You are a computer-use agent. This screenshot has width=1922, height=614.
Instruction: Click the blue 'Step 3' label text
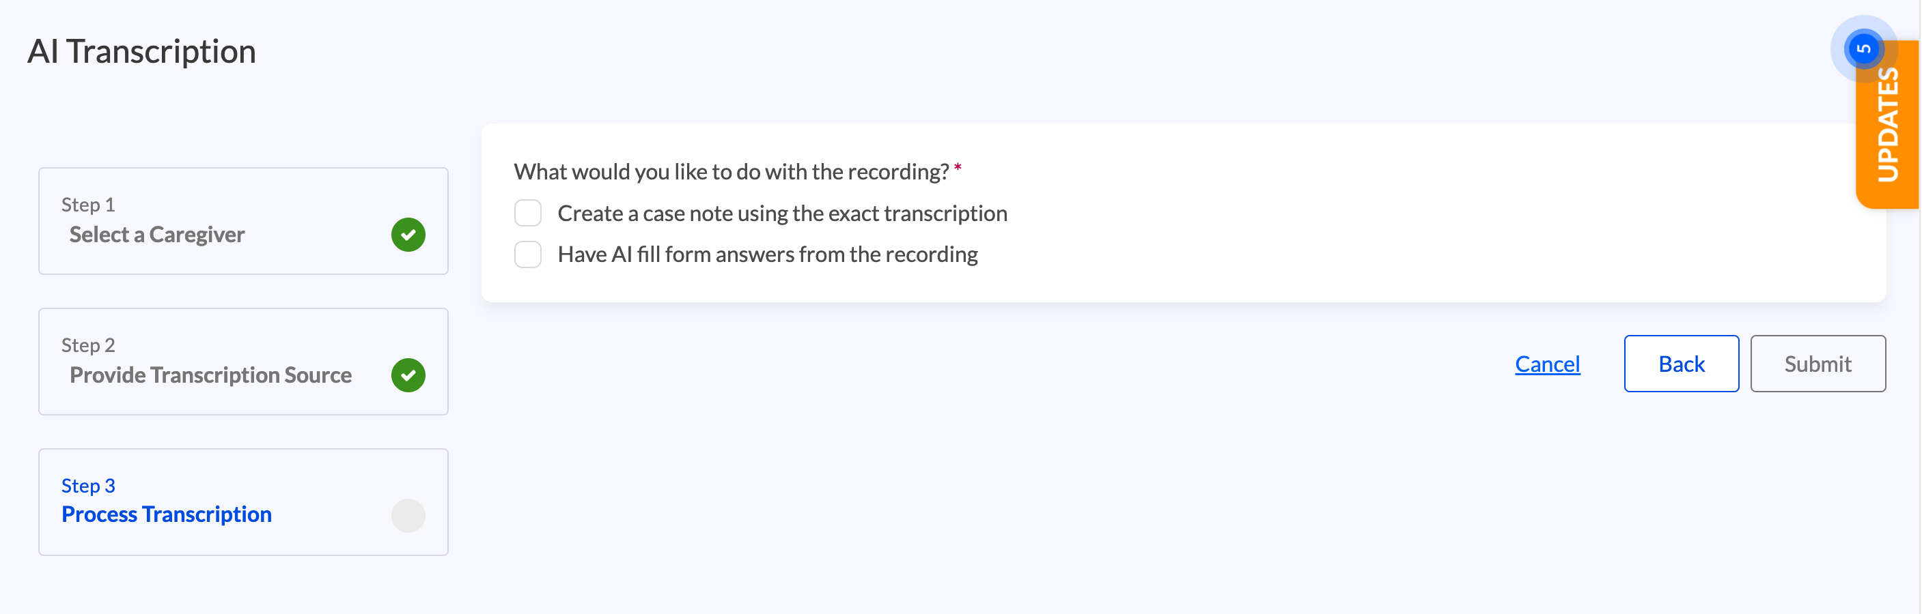click(x=88, y=486)
